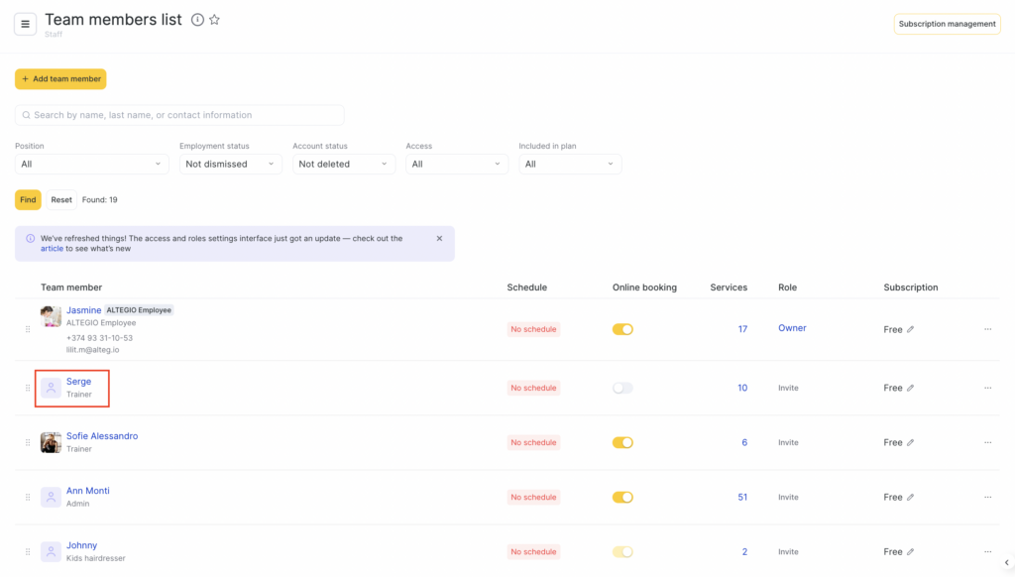Screen dimensions: 1015x577
Task: Click the pencil icon in Johnny's subscription
Action: coord(910,551)
